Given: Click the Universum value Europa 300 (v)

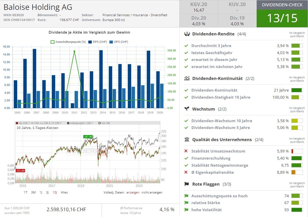Looking at the screenshot, I should [x=114, y=20].
